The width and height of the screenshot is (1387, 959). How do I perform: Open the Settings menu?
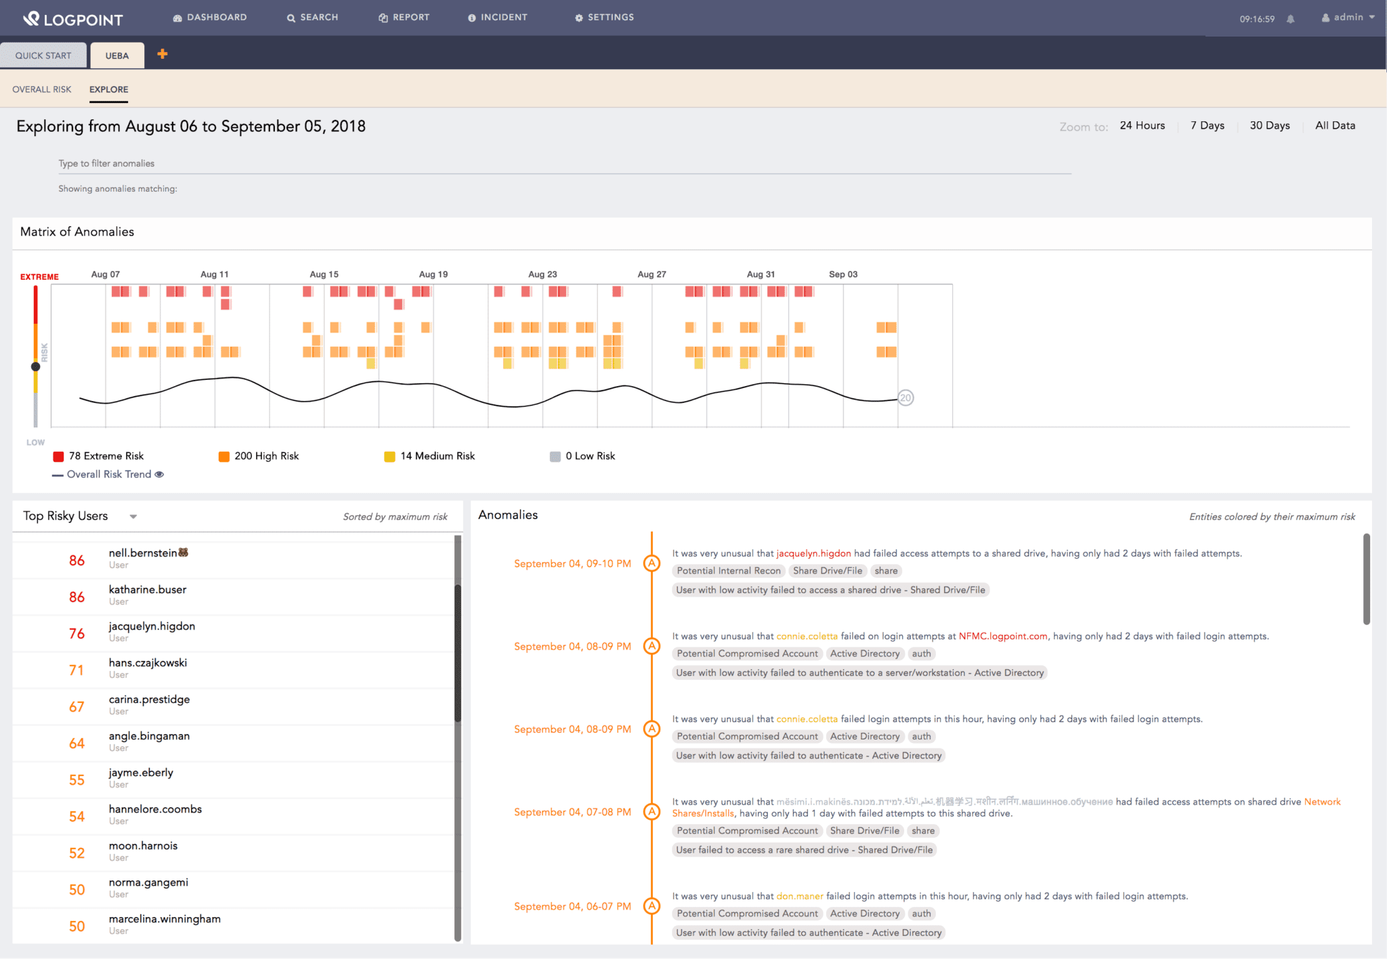point(605,18)
